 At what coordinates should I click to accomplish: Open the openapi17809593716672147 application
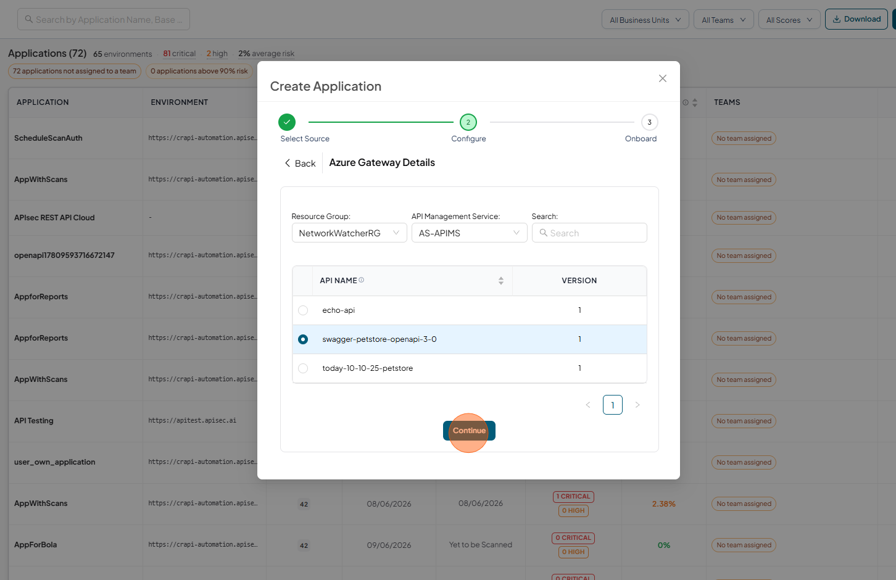(64, 255)
